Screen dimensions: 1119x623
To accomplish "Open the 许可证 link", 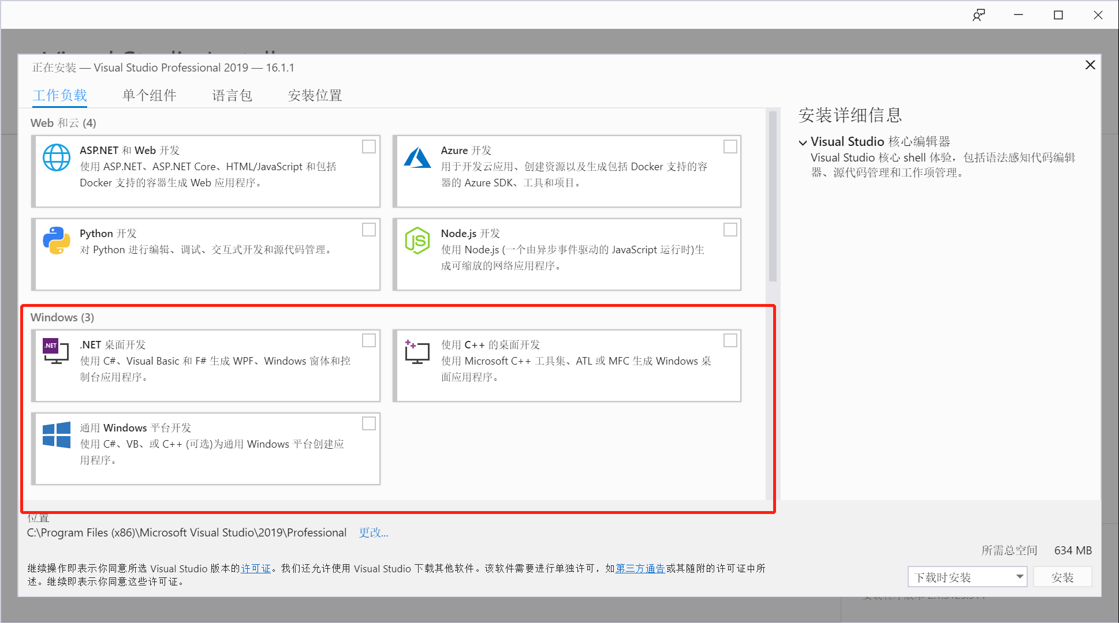I will coord(255,568).
